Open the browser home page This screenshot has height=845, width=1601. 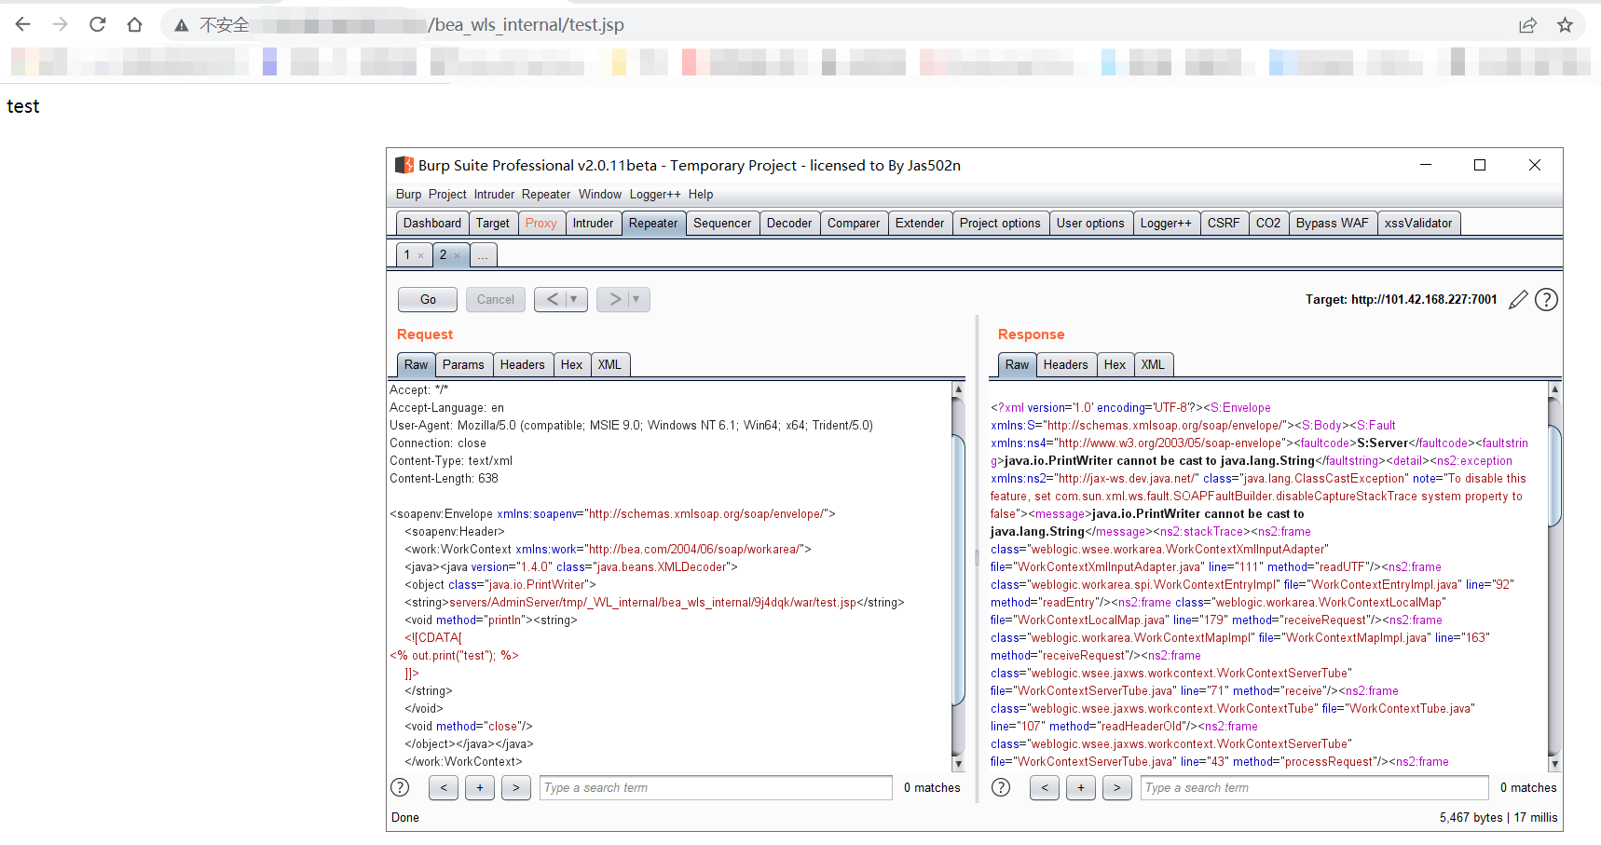[x=135, y=24]
